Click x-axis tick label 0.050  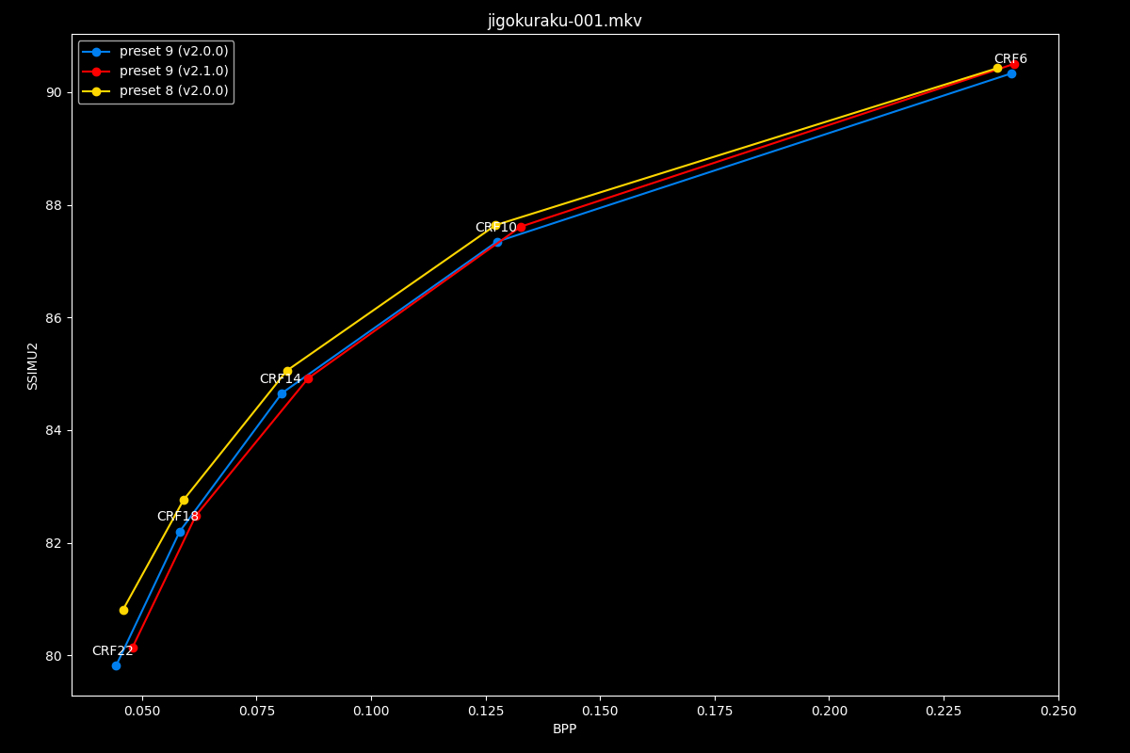point(142,712)
